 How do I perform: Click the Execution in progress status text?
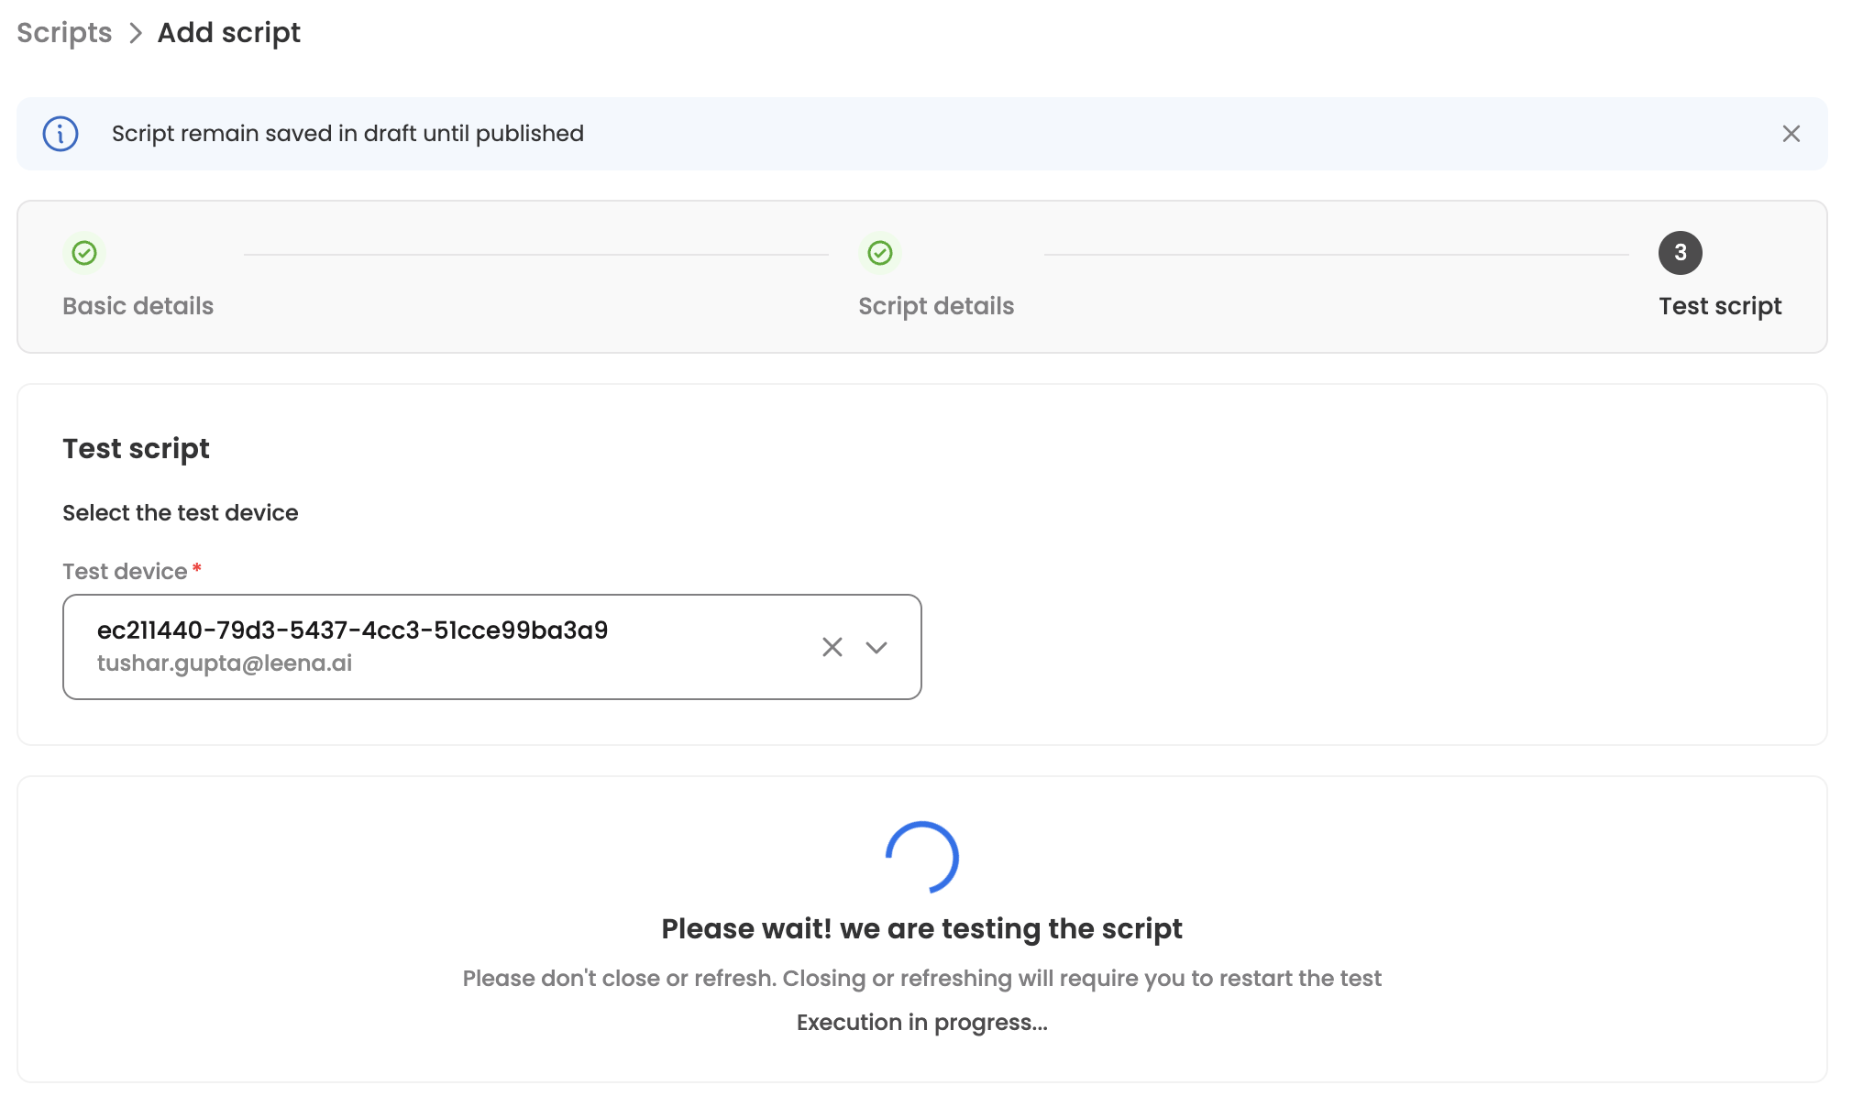coord(921,1023)
